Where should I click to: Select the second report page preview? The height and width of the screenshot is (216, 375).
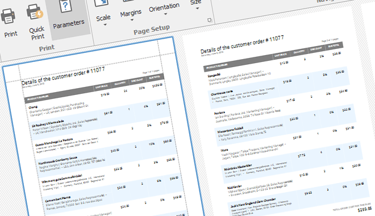[277, 115]
